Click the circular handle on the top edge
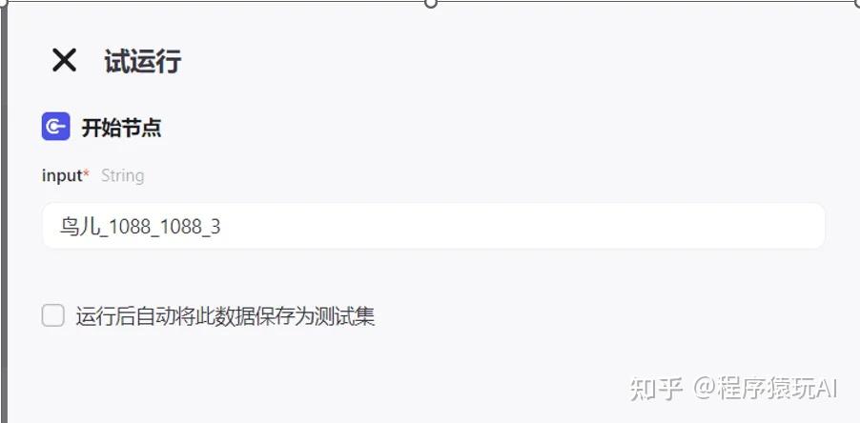The image size is (860, 423). click(431, 3)
